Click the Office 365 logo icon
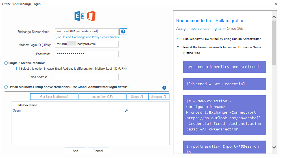Screen dimensions: 281x158 [x=91, y=16]
